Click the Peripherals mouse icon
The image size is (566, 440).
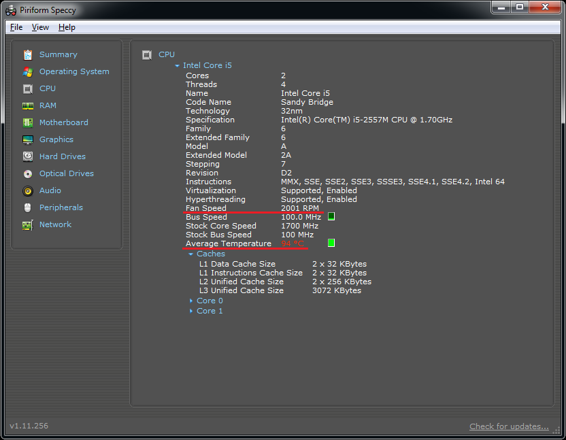[28, 207]
